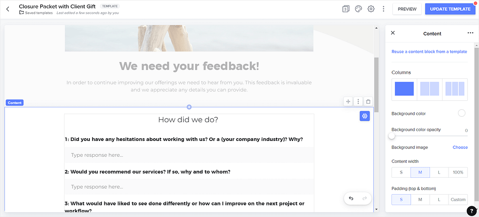Set content width to L
Screen dimensions: 479x217
[439, 173]
